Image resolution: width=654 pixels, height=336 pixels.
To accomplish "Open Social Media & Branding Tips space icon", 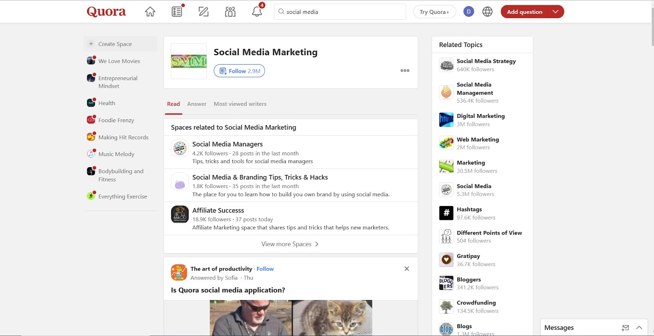I will coord(180,181).
